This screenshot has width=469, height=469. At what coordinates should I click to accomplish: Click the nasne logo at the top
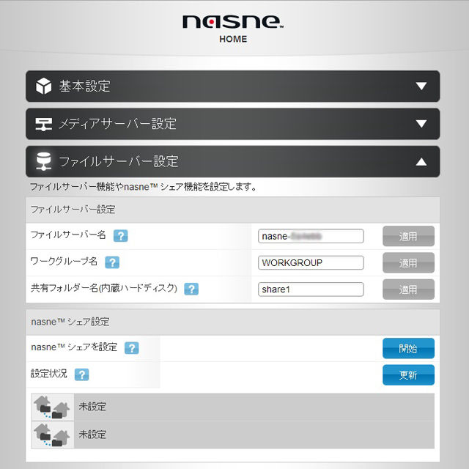233,22
